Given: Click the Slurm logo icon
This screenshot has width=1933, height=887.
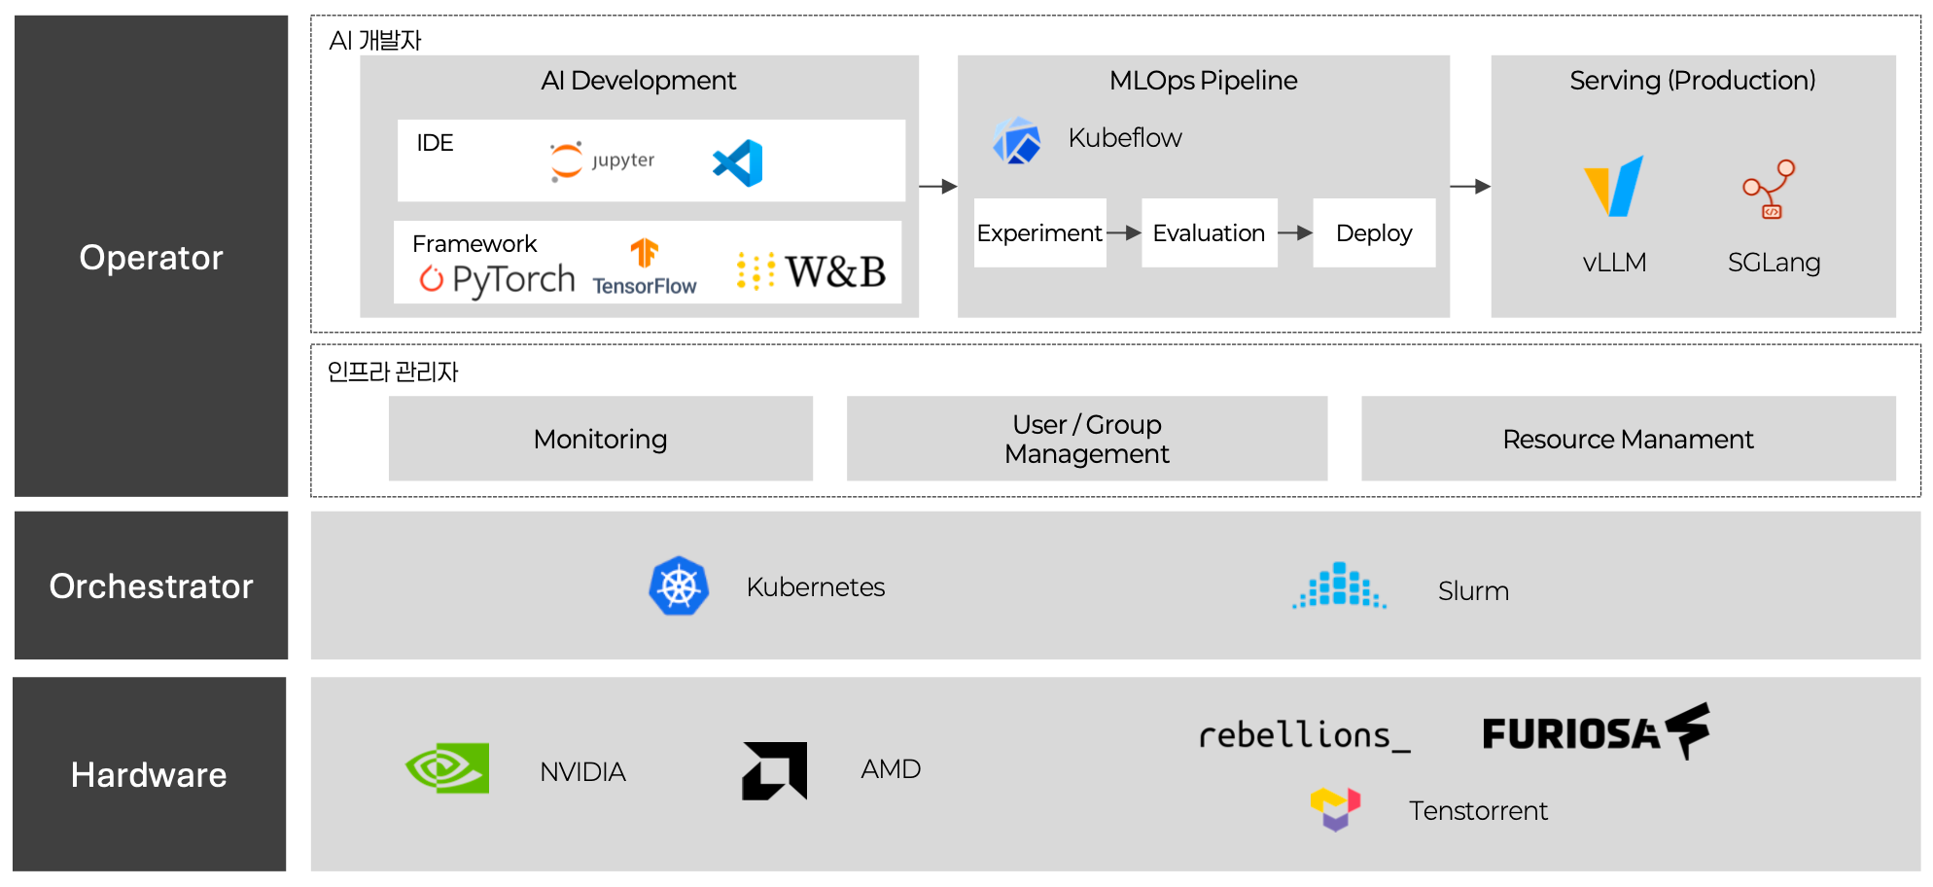Looking at the screenshot, I should (x=1340, y=586).
